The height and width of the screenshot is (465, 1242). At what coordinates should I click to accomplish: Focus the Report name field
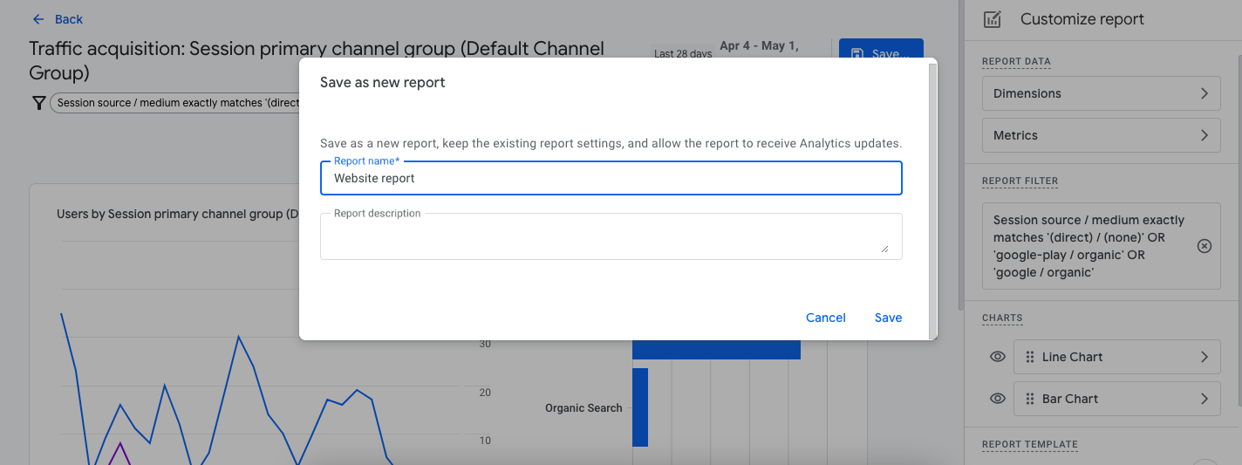[x=611, y=178]
